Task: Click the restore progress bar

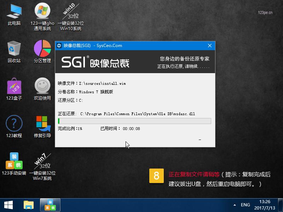Action: click(x=134, y=121)
